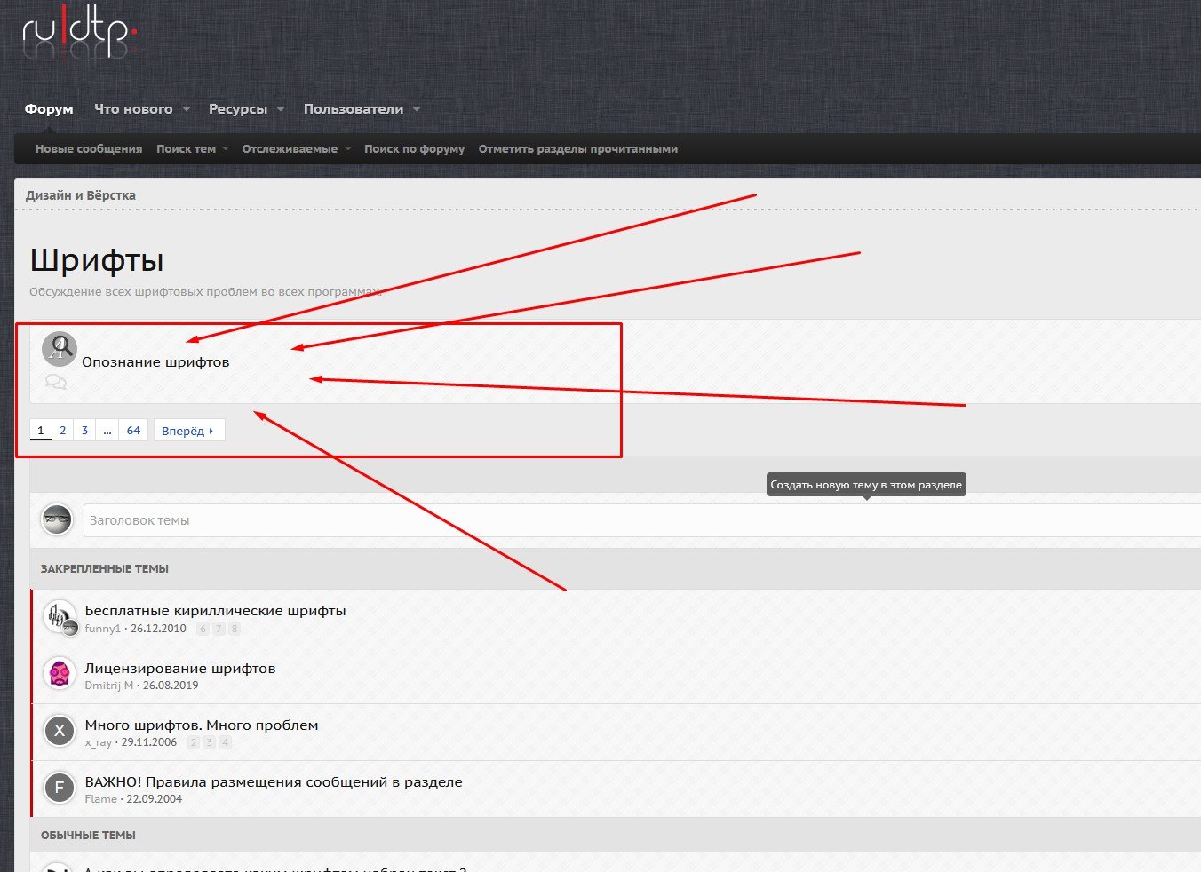Click the Вперёд next-page button

189,430
